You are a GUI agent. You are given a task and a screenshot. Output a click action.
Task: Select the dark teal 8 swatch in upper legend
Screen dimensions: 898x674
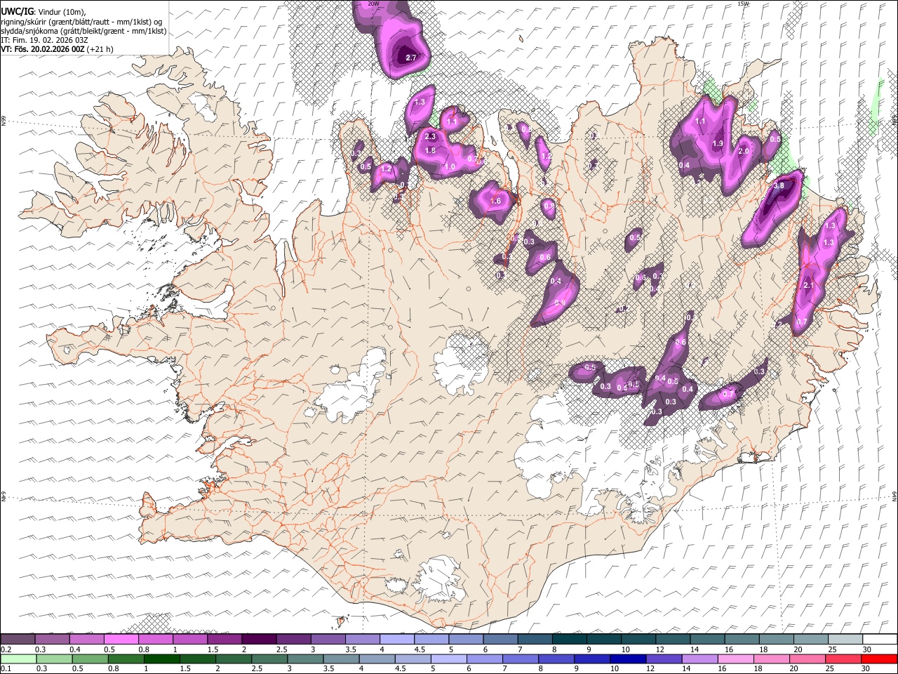pyautogui.click(x=569, y=639)
